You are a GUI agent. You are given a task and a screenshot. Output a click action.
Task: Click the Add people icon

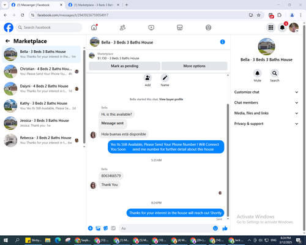[x=147, y=78]
